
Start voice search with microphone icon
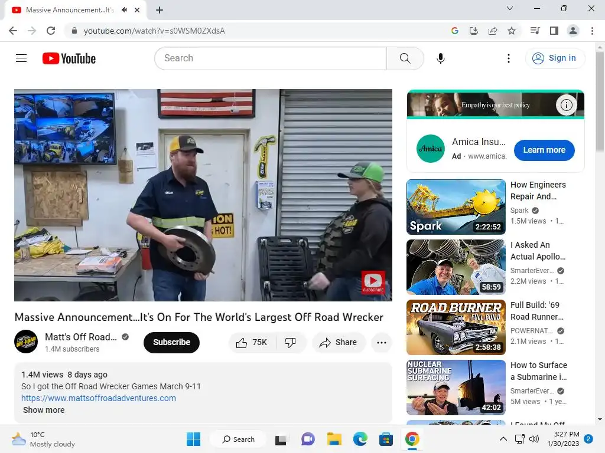pos(441,58)
